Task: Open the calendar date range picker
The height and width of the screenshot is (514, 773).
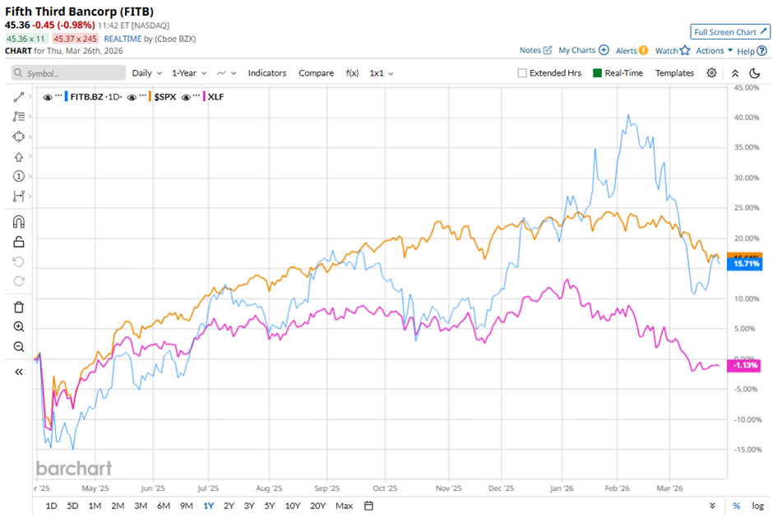Action: 368,505
